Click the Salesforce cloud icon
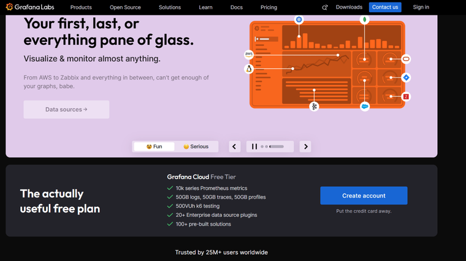466x261 pixels. tap(365, 107)
